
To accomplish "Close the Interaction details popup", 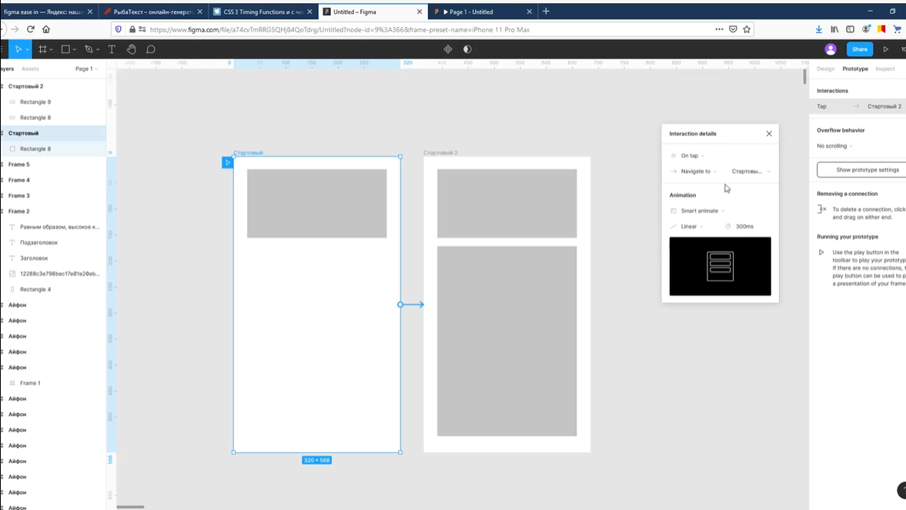I will (x=769, y=133).
